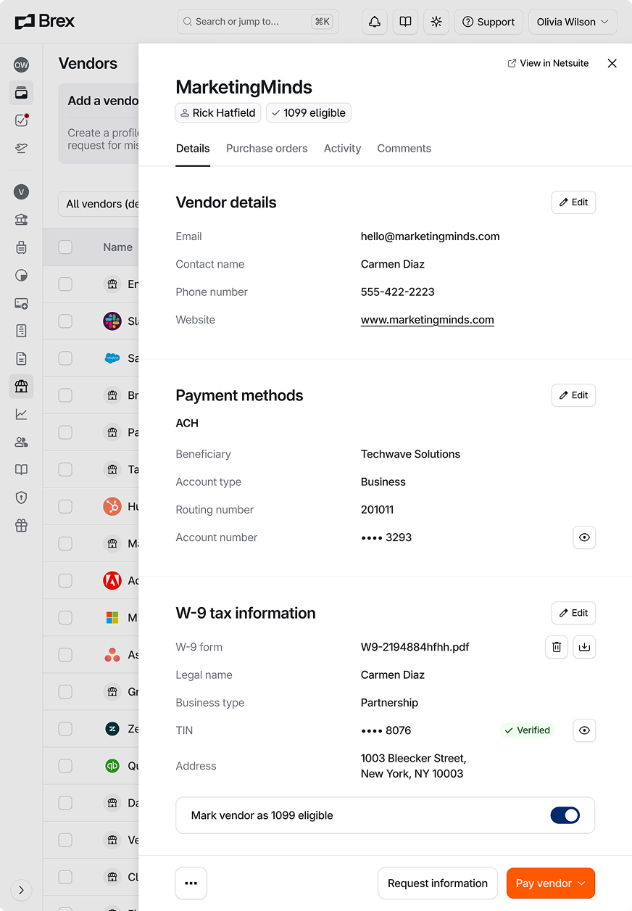The width and height of the screenshot is (632, 911).
Task: Toggle Mark vendor as 1099 eligible switch
Action: point(565,815)
